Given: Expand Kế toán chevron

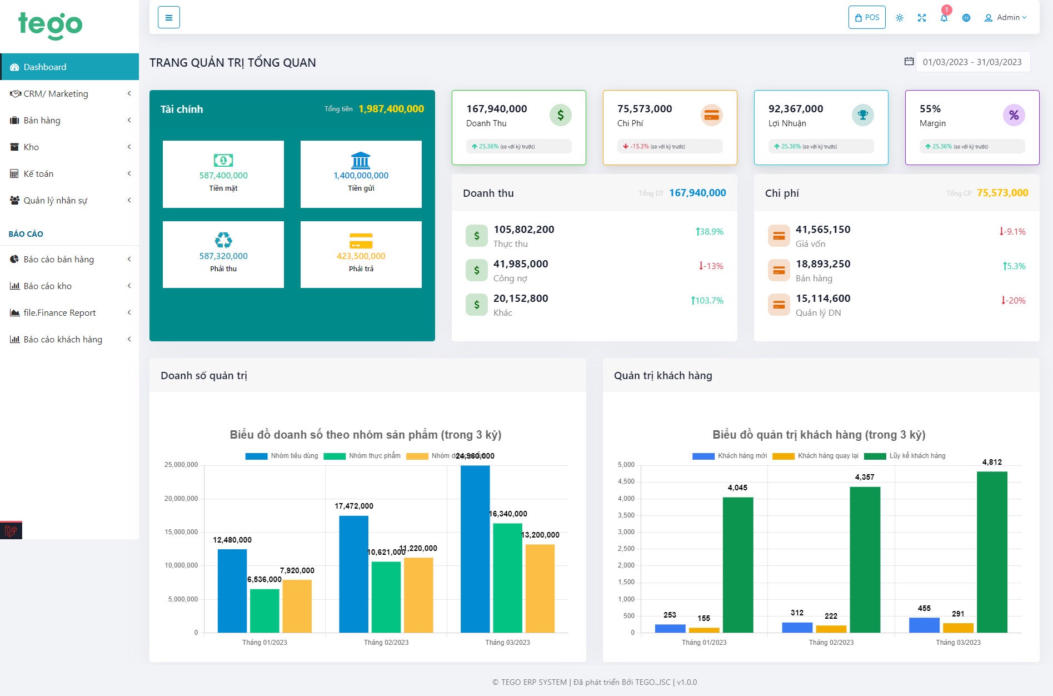Looking at the screenshot, I should tap(129, 173).
